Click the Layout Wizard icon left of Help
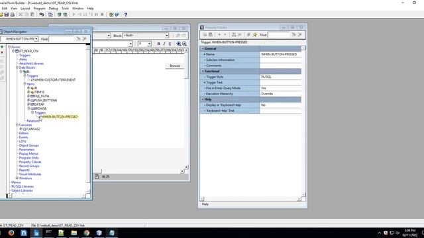Screen dimensions: 424x238 pos(117,15)
